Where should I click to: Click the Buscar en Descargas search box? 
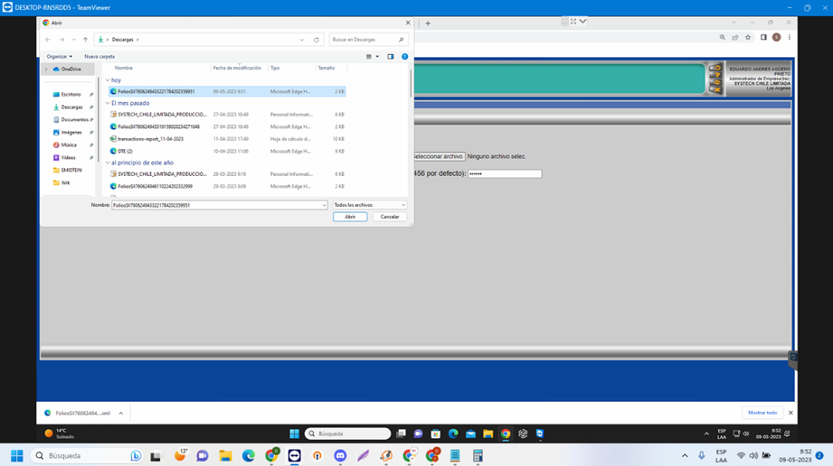(364, 40)
